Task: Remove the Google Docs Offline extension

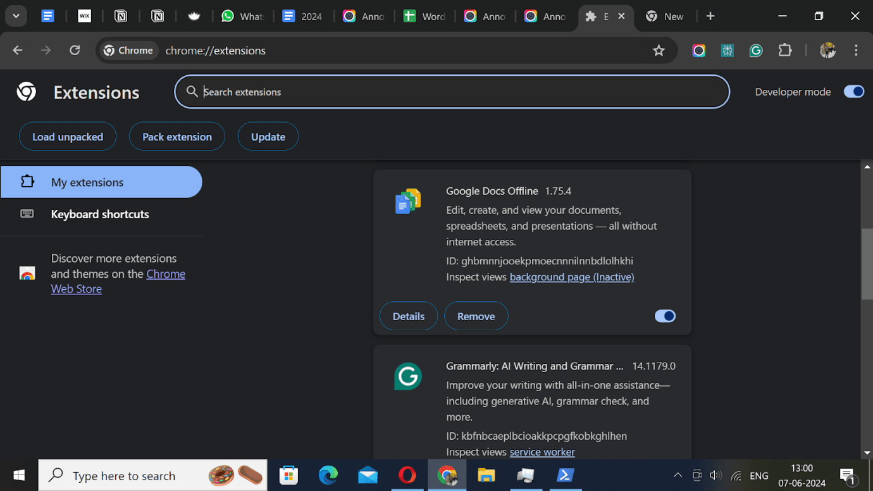Action: 476,316
